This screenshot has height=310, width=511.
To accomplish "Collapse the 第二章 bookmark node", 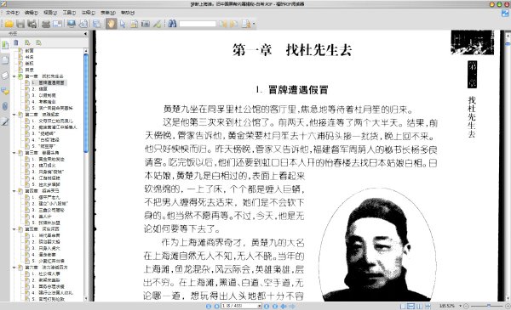I will [x=14, y=115].
